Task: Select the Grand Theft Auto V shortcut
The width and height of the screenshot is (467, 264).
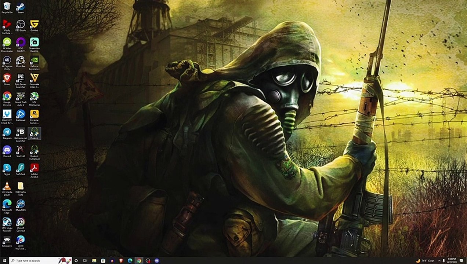Action: pyautogui.click(x=21, y=98)
